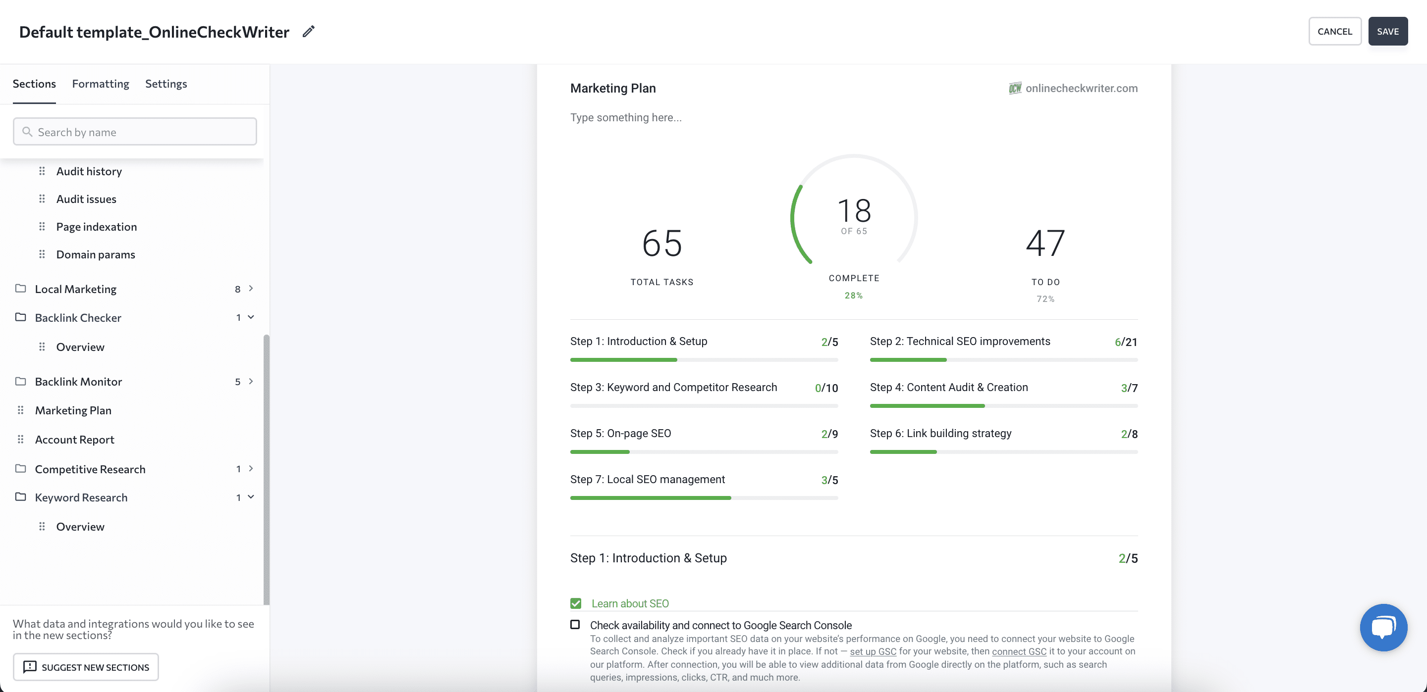Grab drag handle beside Domain params
The width and height of the screenshot is (1427, 692).
[42, 254]
